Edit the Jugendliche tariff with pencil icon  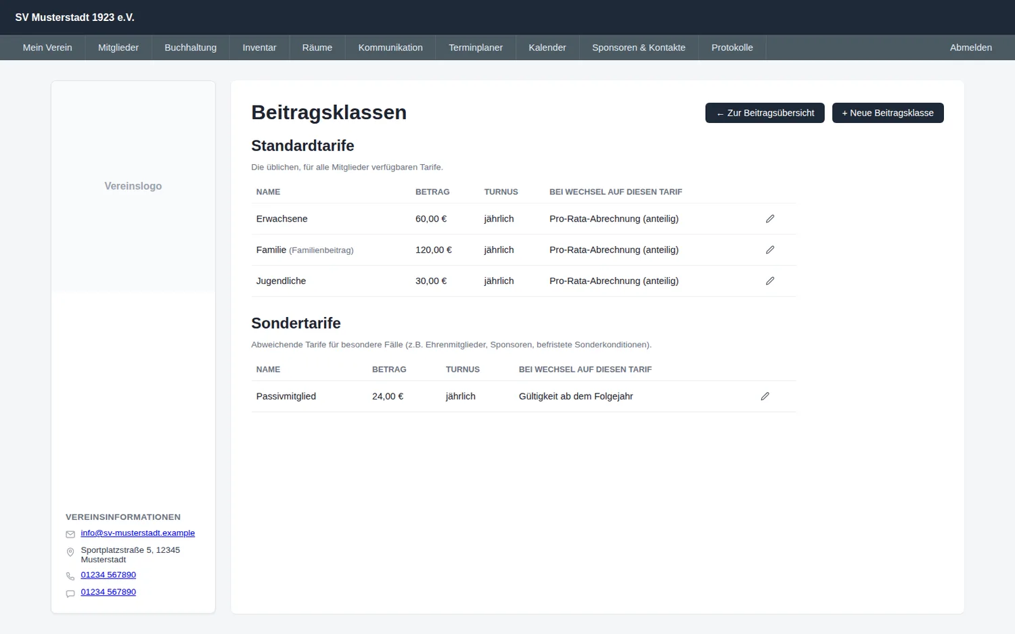[x=769, y=281]
